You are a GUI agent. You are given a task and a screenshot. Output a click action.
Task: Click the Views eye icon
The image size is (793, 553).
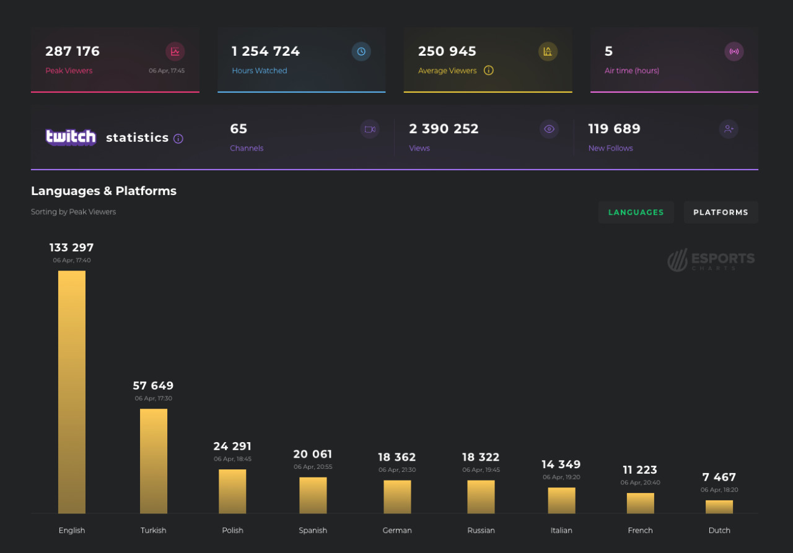[549, 129]
